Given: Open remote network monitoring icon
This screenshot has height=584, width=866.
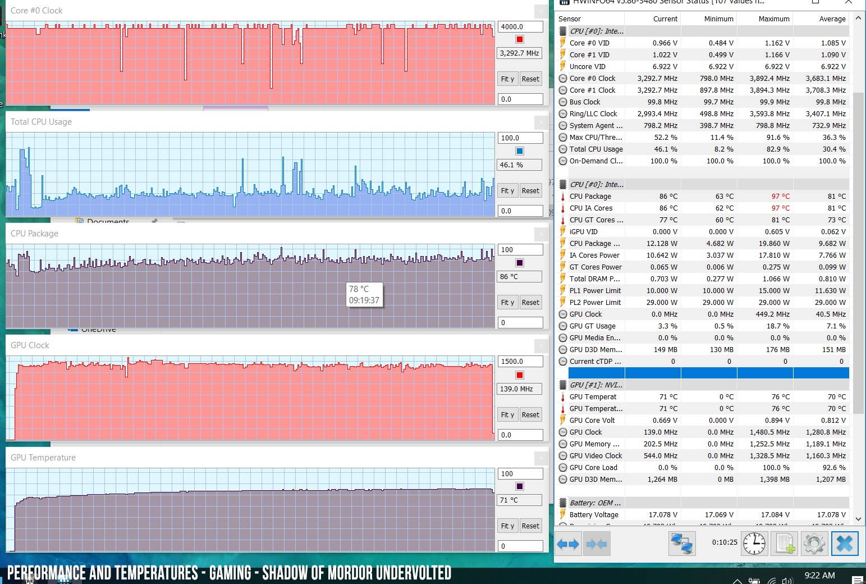Looking at the screenshot, I should [x=682, y=544].
